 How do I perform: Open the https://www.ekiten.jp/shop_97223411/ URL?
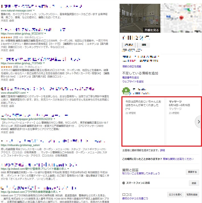click(22, 34)
